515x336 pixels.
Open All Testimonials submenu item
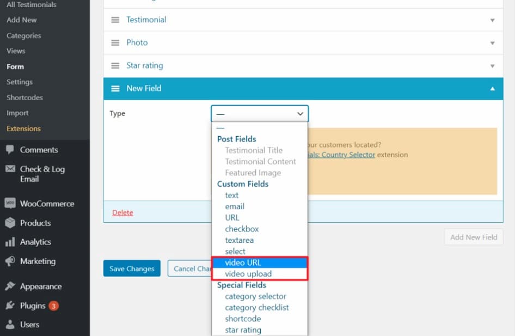point(31,4)
